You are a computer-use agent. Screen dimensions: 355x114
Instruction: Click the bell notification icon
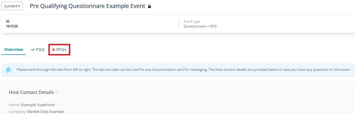click(9, 70)
